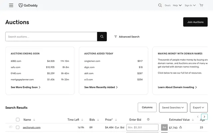Focus the Min. $5,301 bid input
The width and height of the screenshot is (213, 133).
(x=142, y=127)
